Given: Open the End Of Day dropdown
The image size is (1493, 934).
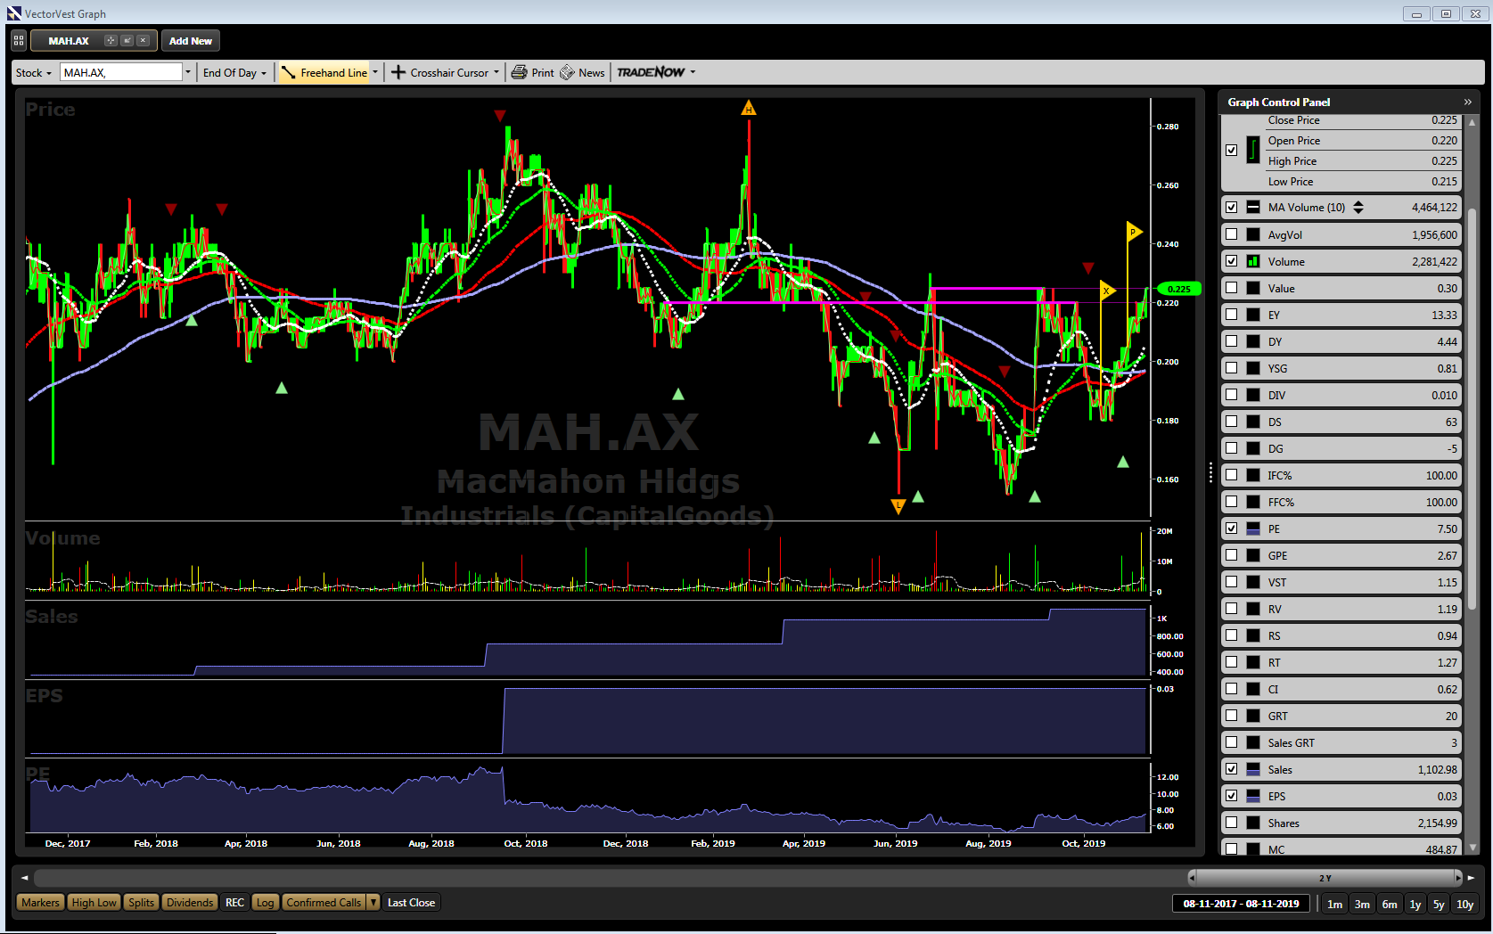Looking at the screenshot, I should pos(234,72).
